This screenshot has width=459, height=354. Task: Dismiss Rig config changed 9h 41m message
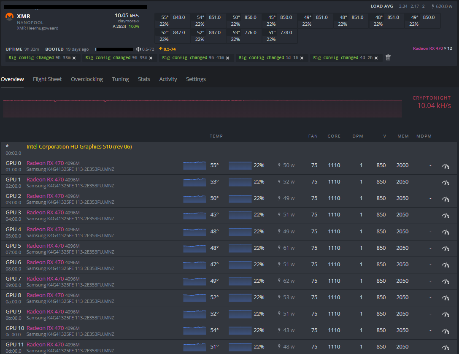pyautogui.click(x=227, y=58)
